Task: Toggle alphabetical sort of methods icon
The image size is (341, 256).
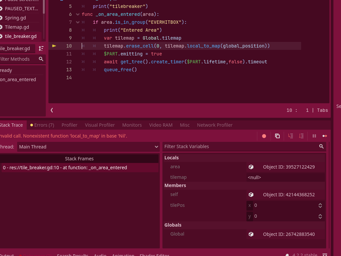Action: click(41, 48)
